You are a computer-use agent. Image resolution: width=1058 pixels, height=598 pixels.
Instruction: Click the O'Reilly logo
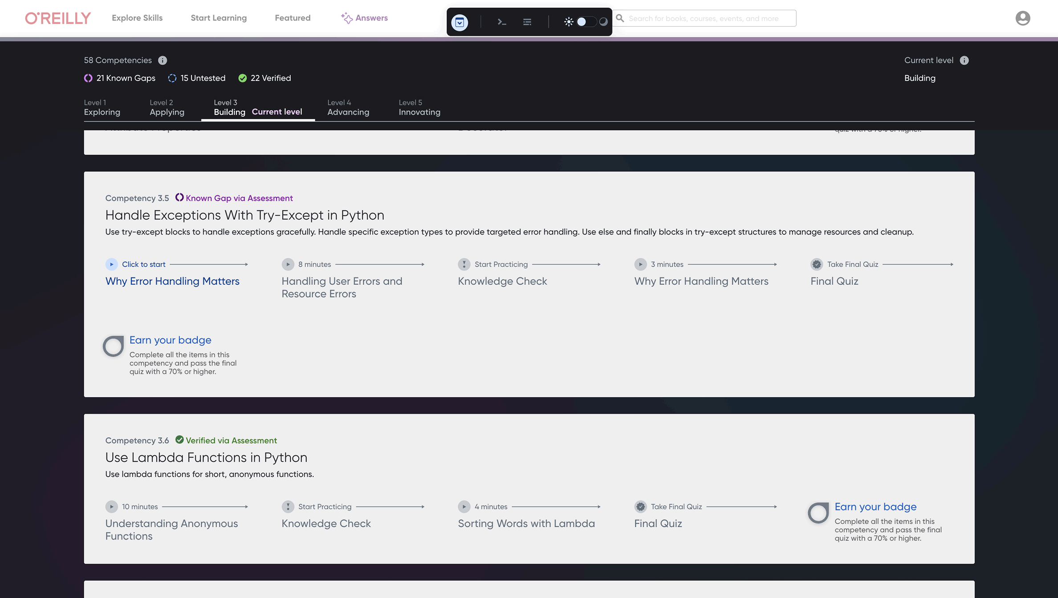click(x=58, y=18)
